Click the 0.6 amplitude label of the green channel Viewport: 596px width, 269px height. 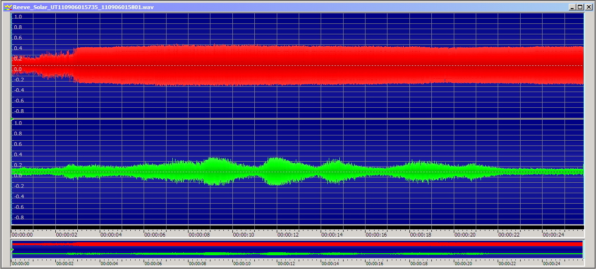18,144
